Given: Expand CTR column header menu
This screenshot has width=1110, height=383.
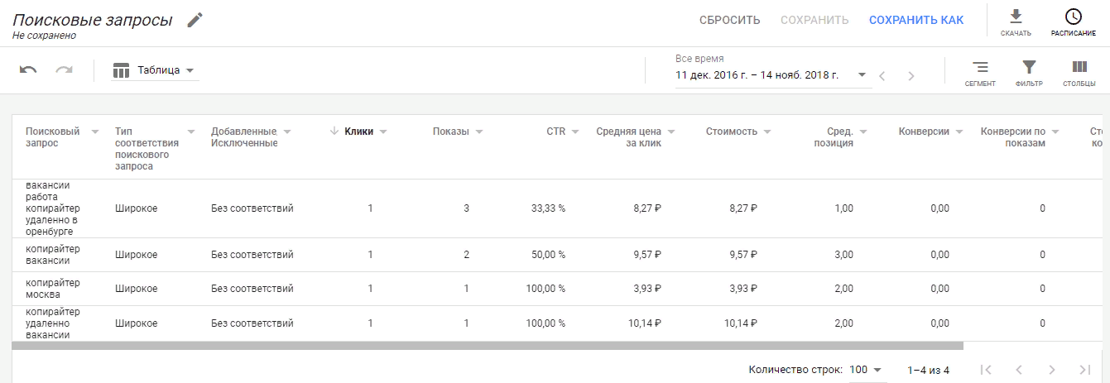Looking at the screenshot, I should 575,132.
